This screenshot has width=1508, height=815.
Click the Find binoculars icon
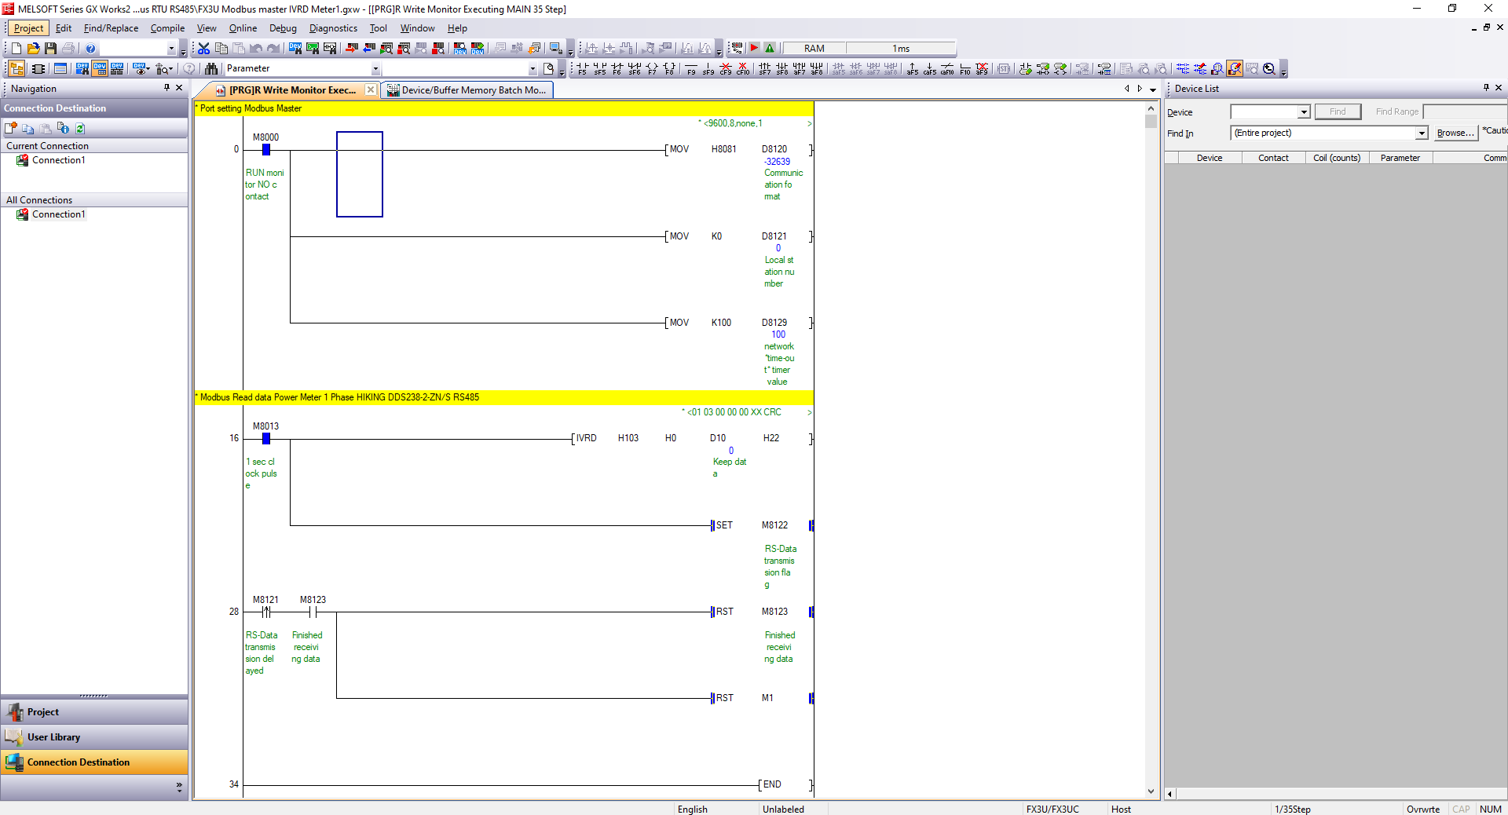click(210, 69)
